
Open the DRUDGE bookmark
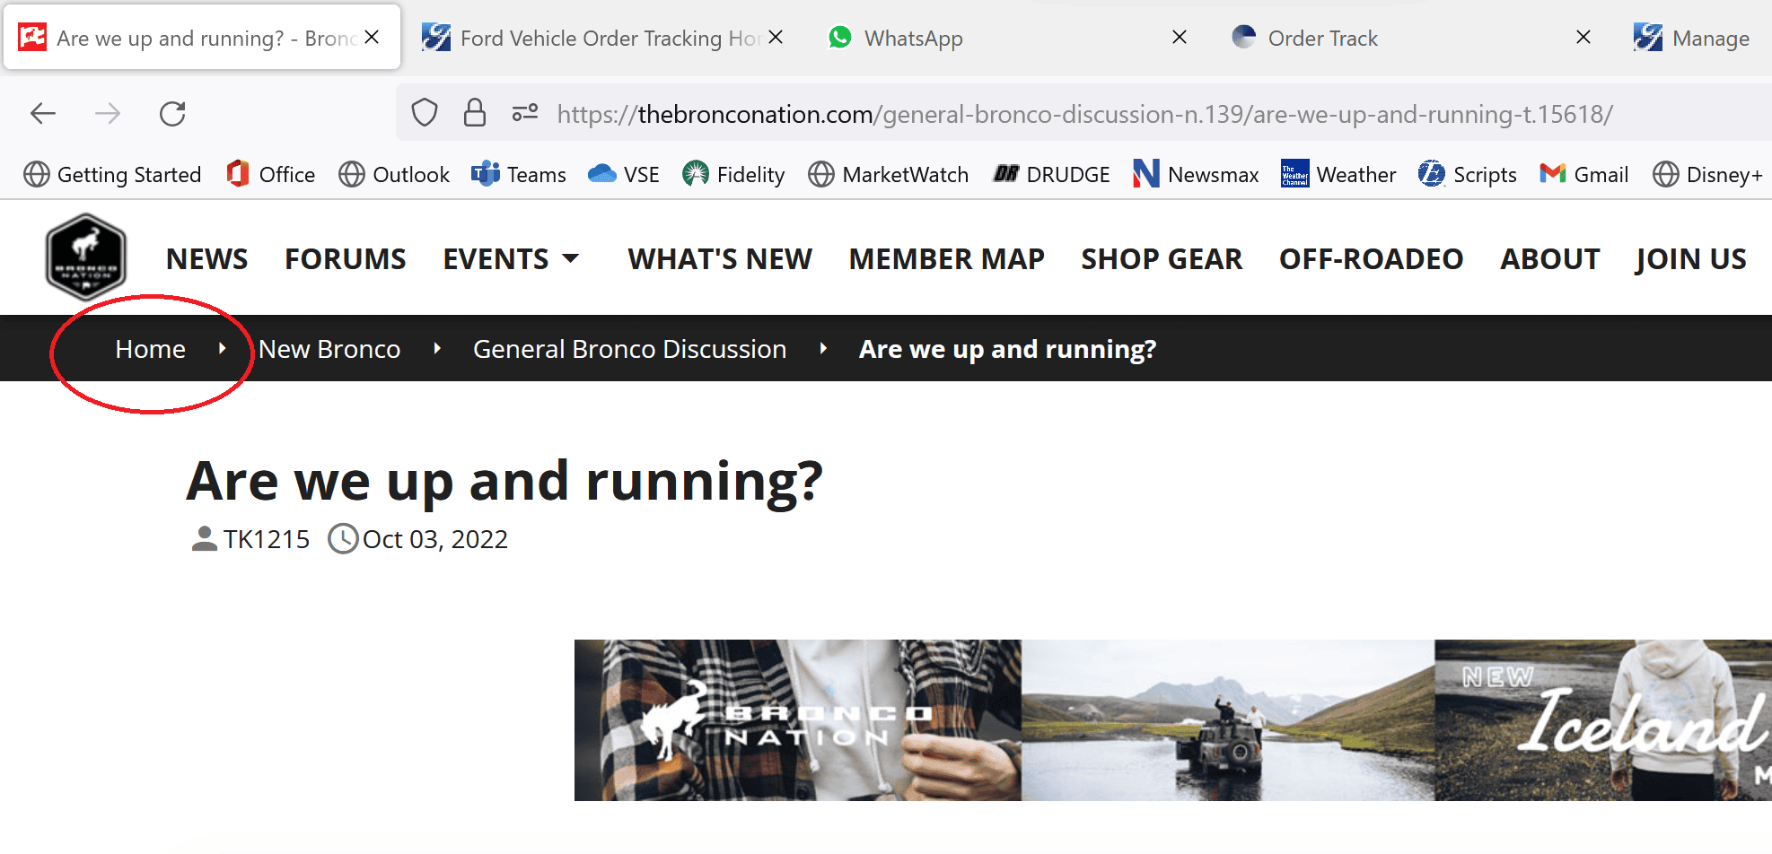pyautogui.click(x=1051, y=174)
